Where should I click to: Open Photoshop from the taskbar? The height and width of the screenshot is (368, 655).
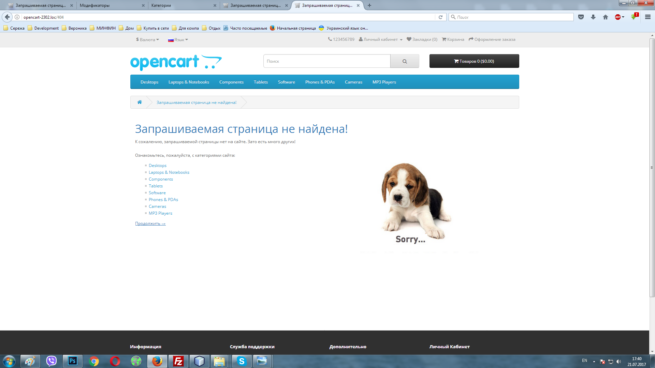click(x=72, y=361)
